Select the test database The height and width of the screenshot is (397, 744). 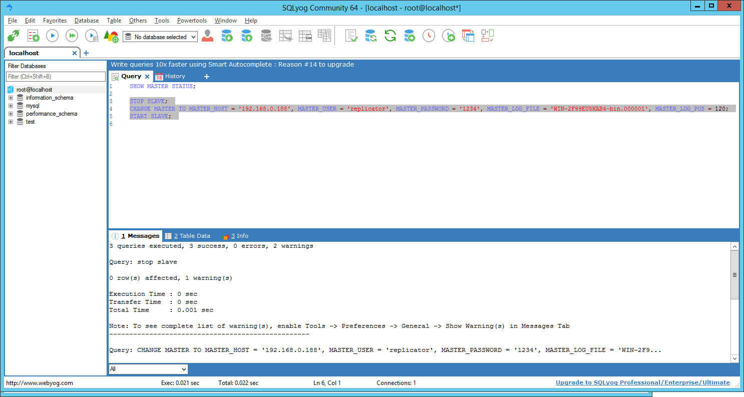tap(31, 122)
